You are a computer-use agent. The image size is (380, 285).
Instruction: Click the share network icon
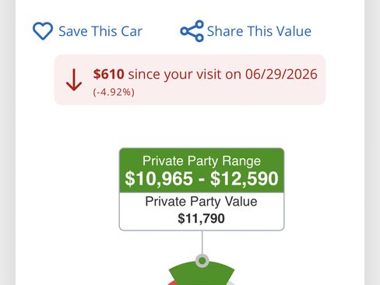[x=192, y=31]
